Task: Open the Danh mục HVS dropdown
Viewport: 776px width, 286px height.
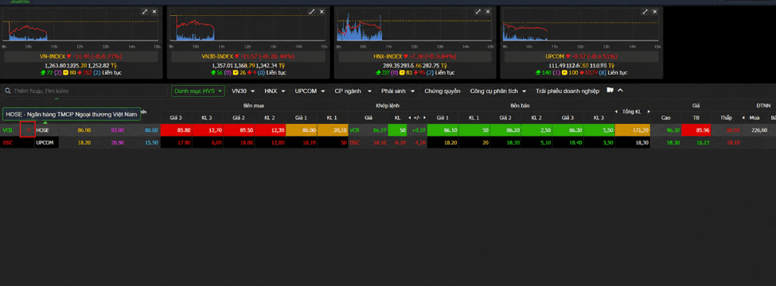Action: click(x=198, y=91)
